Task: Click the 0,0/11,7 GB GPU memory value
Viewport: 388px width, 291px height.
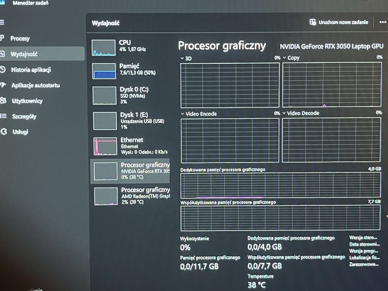Action: click(x=199, y=266)
